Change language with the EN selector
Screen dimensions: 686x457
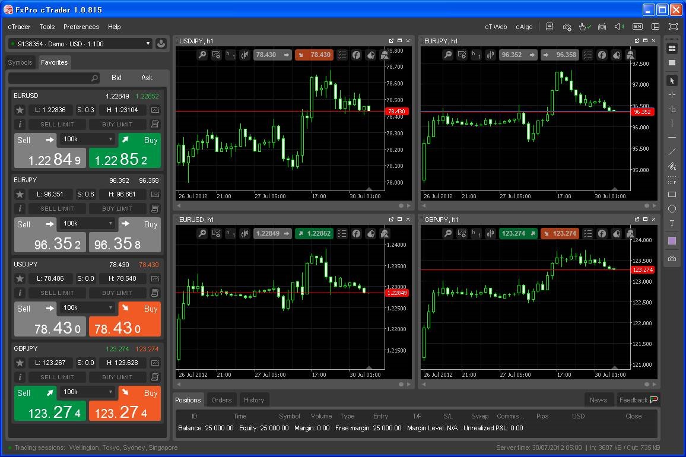pos(637,27)
